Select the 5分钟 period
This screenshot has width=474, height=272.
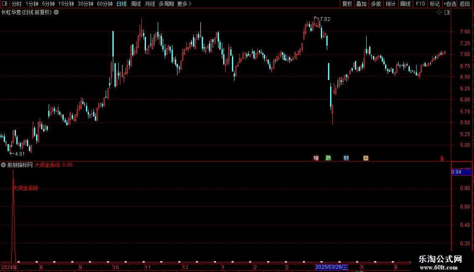tap(48, 4)
